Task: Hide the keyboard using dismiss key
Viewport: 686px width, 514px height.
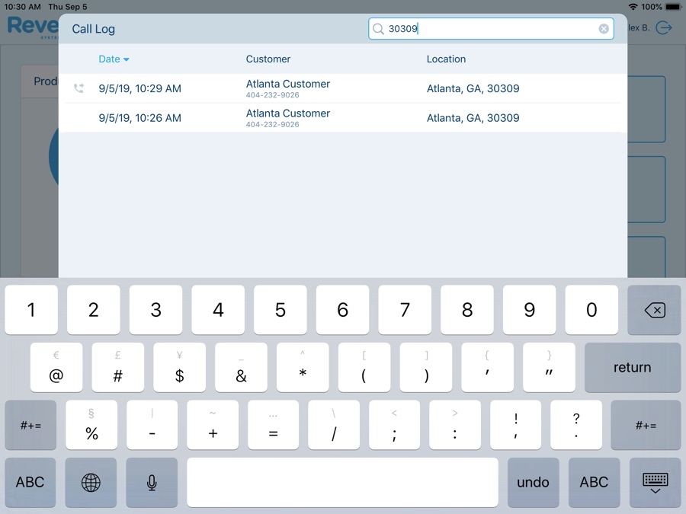Action: click(655, 482)
